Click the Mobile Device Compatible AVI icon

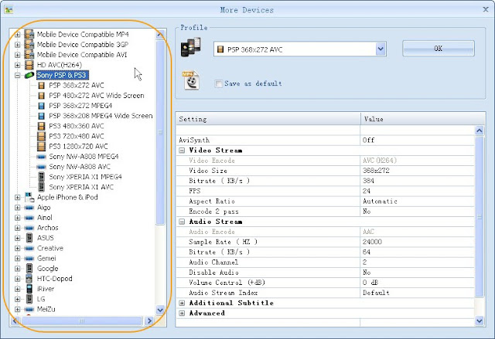29,55
